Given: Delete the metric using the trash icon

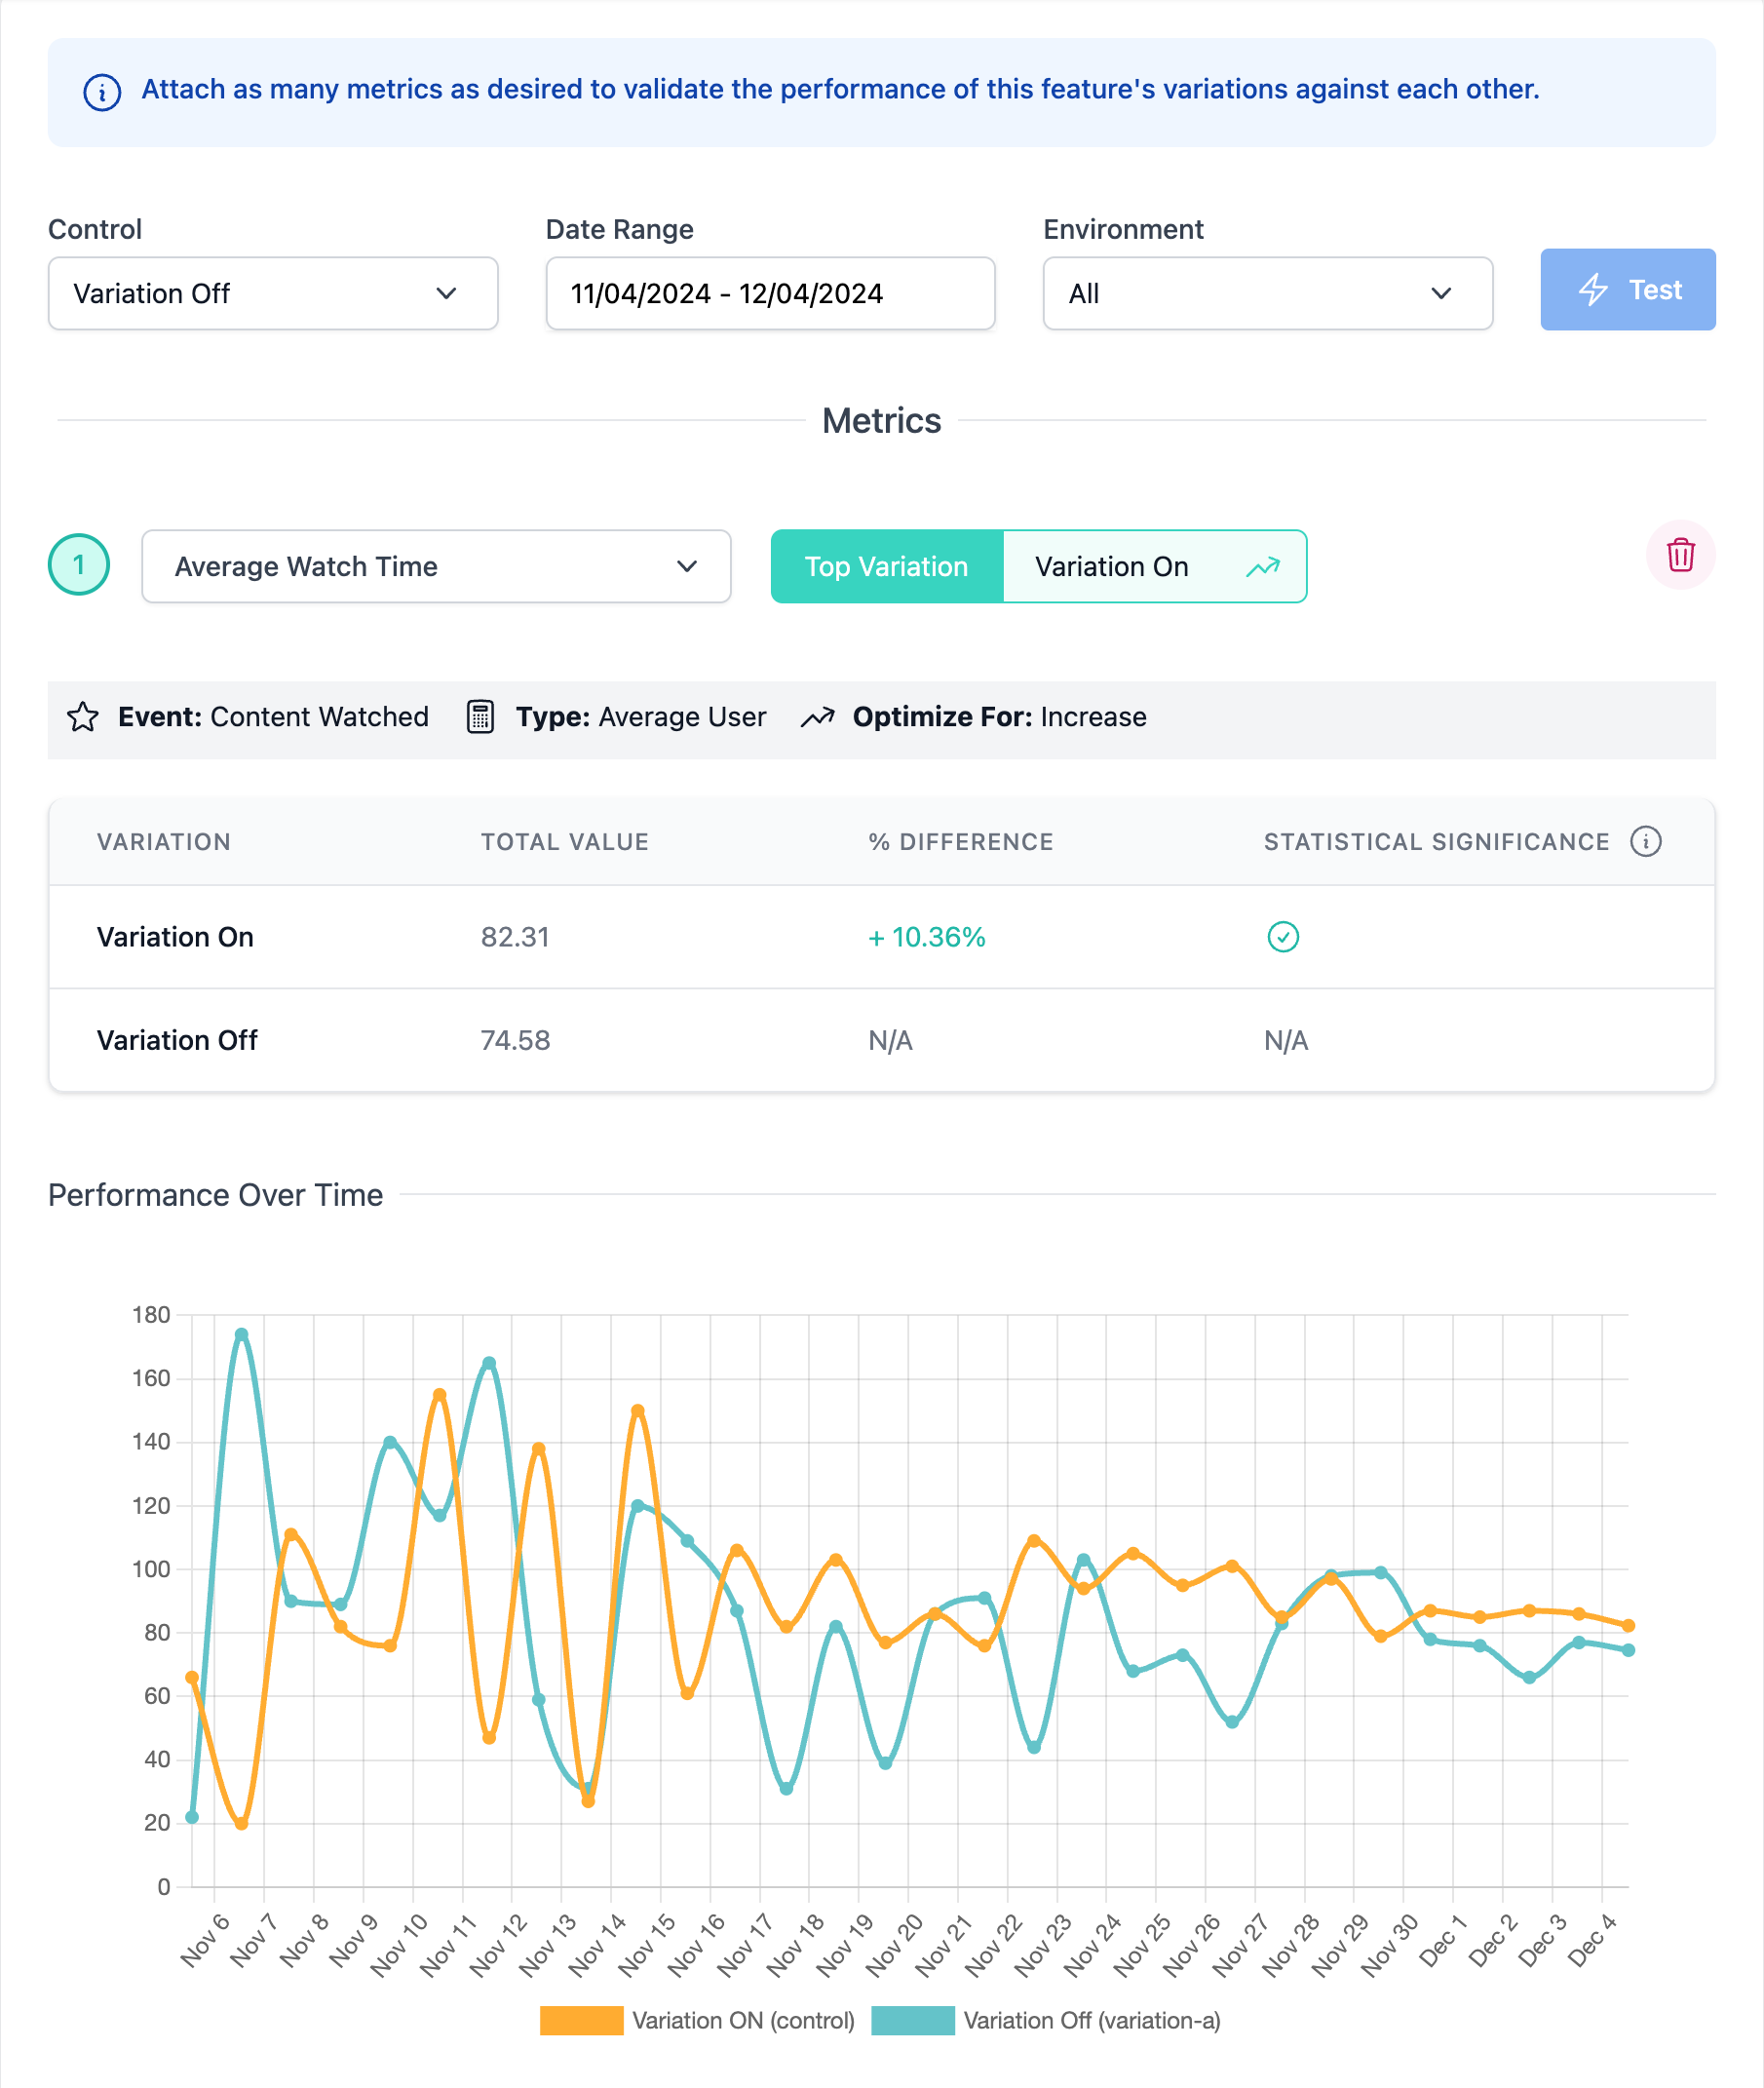Looking at the screenshot, I should [x=1680, y=558].
